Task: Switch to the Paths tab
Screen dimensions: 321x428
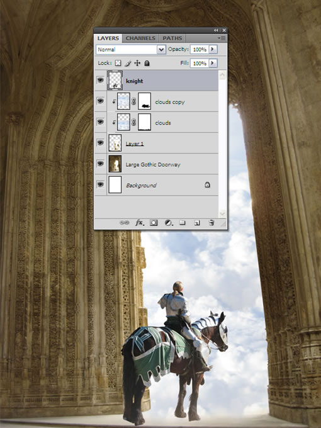Action: [172, 38]
